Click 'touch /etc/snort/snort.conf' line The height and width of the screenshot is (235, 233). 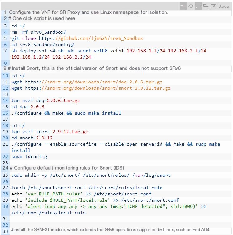(x=87, y=188)
